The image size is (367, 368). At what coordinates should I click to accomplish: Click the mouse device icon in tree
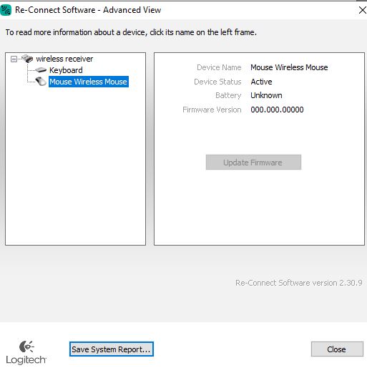pos(41,82)
